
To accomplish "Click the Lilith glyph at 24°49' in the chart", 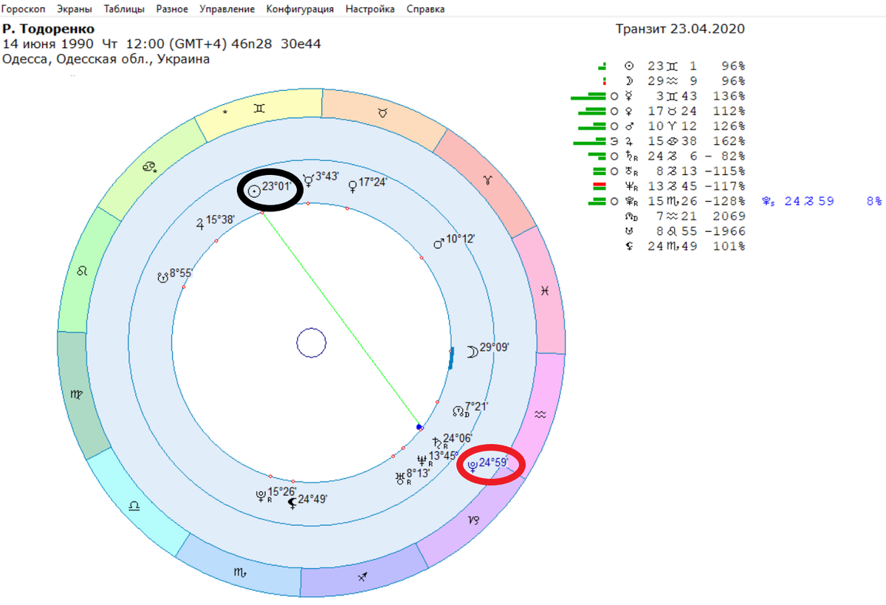I will (x=292, y=502).
